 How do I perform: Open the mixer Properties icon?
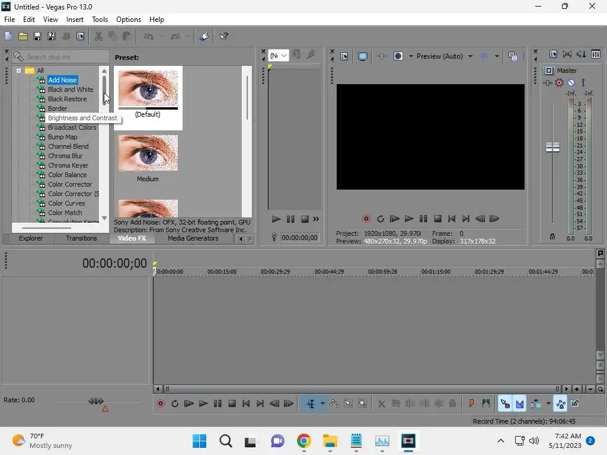point(553,54)
